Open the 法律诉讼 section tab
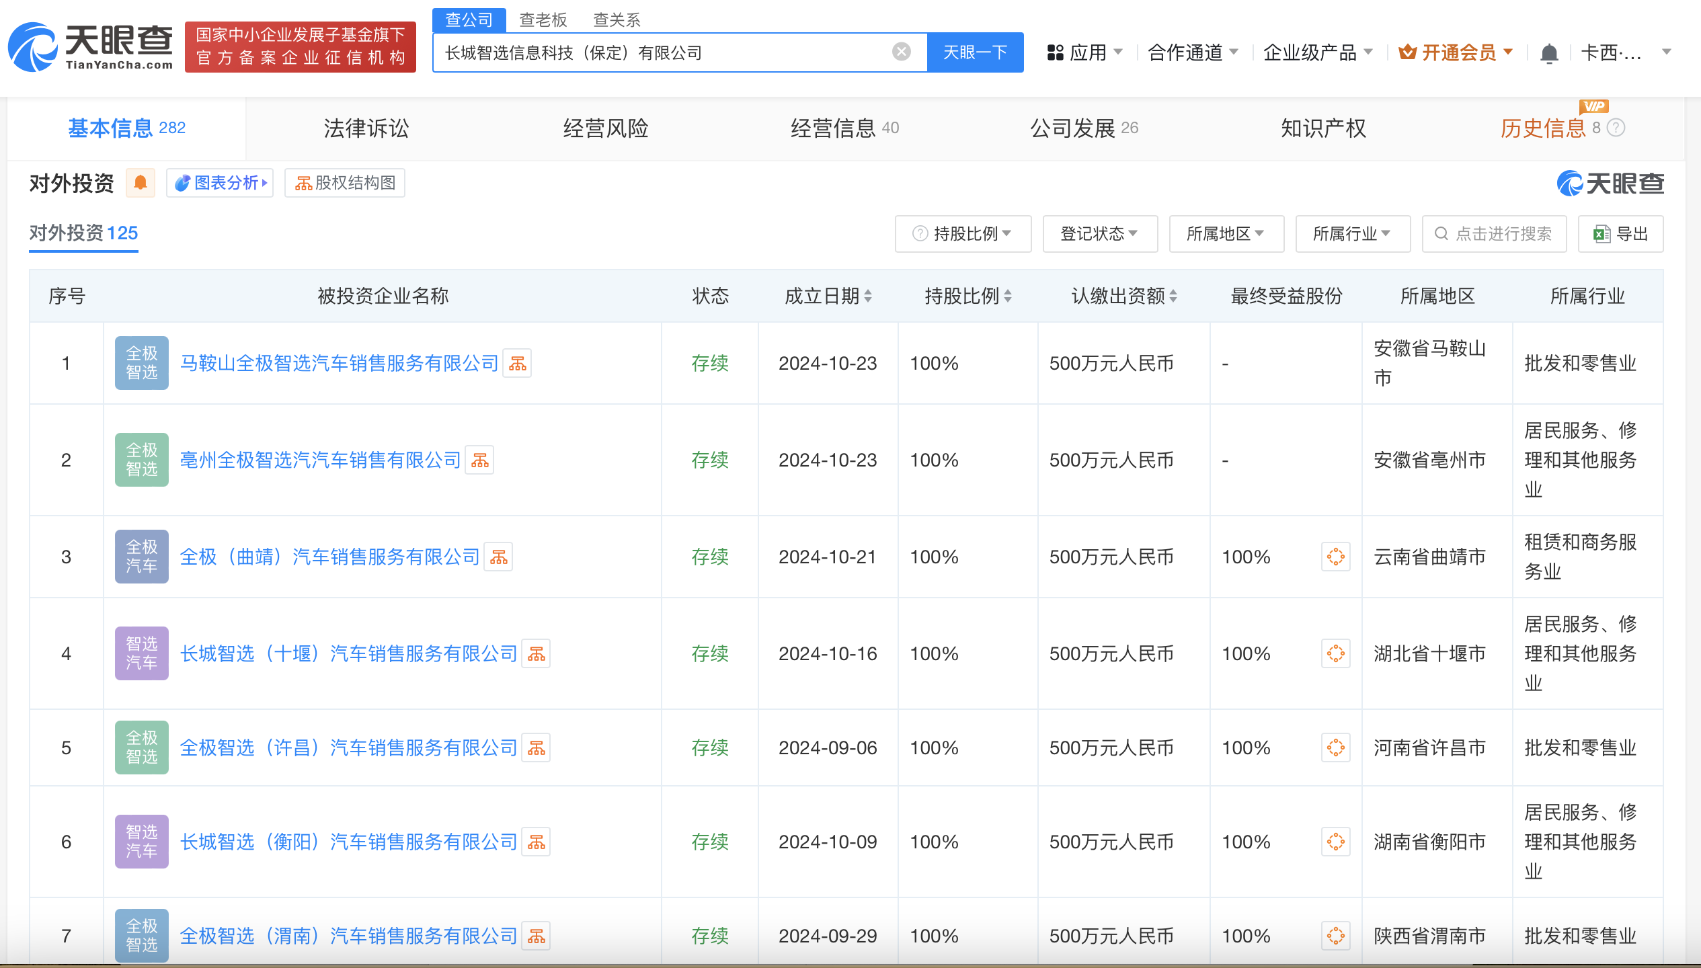The width and height of the screenshot is (1701, 968). [x=366, y=128]
